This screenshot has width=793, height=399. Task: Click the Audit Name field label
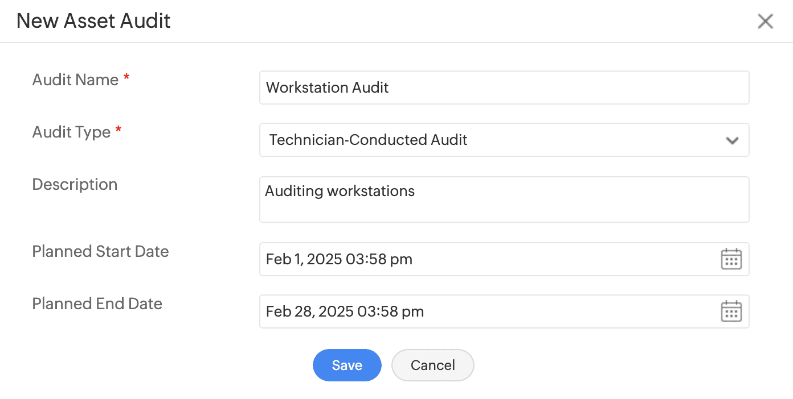pyautogui.click(x=75, y=80)
